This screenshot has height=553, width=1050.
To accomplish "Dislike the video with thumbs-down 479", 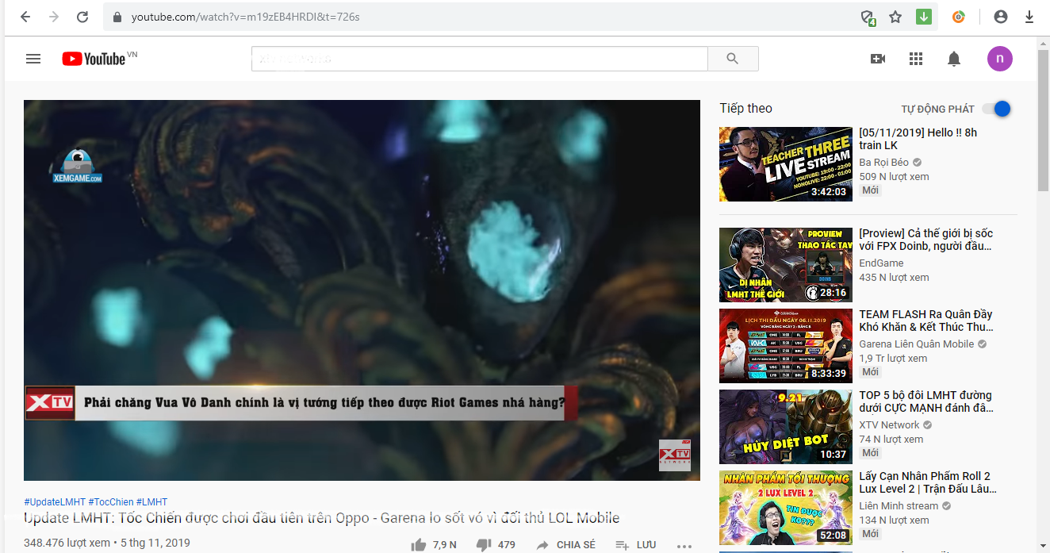I will point(496,545).
